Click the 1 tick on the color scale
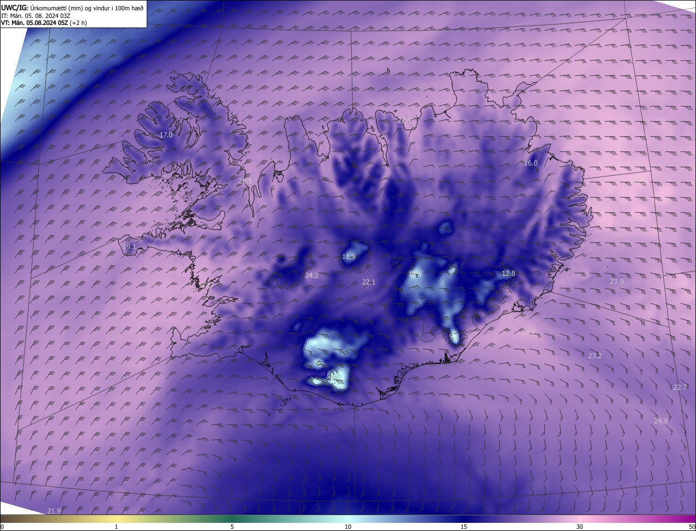The width and height of the screenshot is (696, 531). [x=116, y=527]
